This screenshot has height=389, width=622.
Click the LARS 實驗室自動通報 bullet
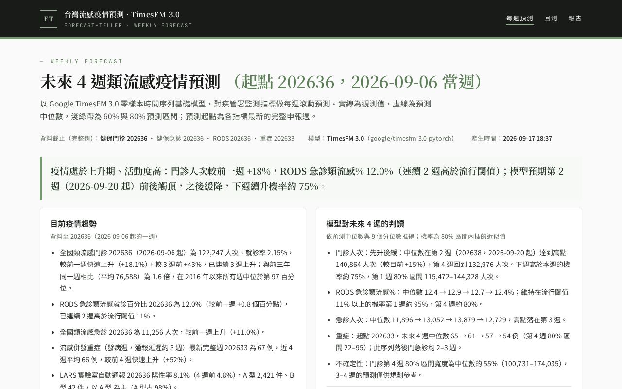[x=177, y=381]
